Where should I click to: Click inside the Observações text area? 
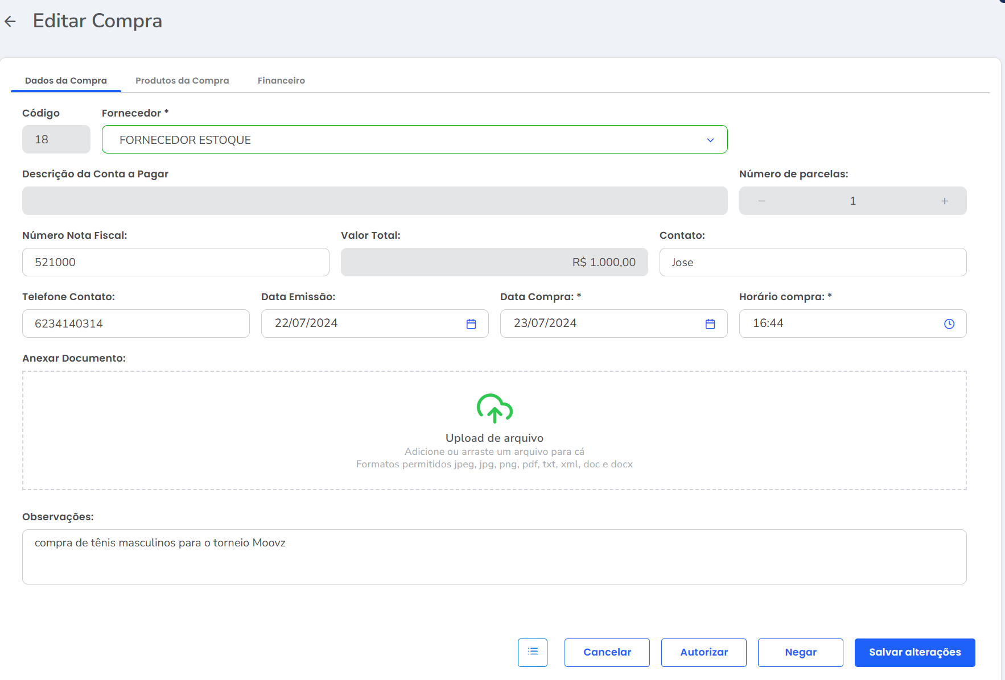pyautogui.click(x=494, y=557)
